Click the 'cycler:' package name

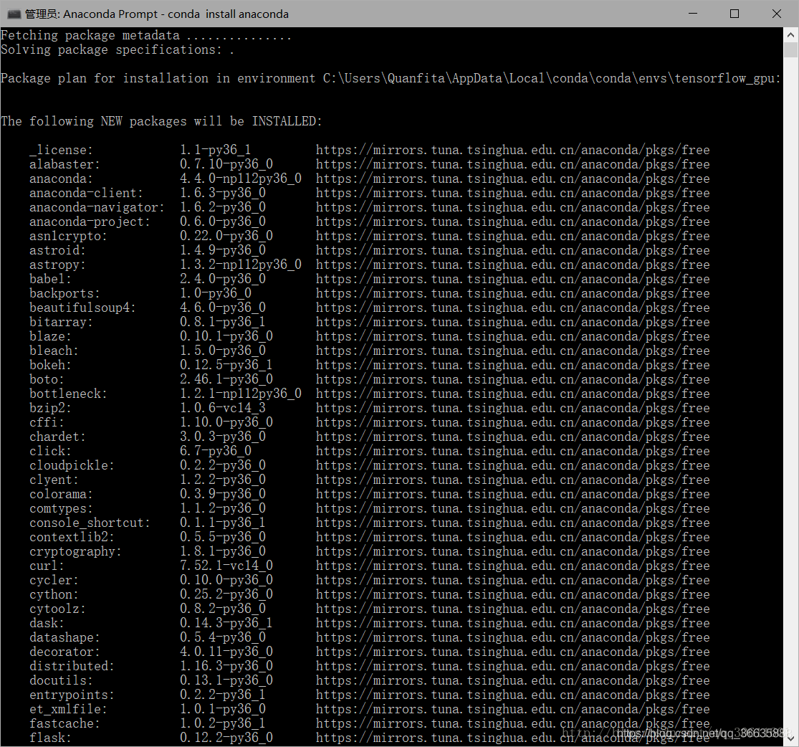[x=54, y=580]
